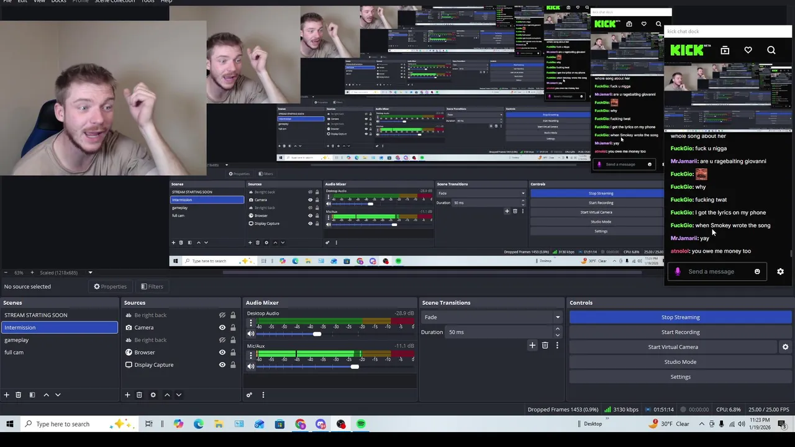
Task: Zoom in preview with plus icon
Action: point(31,273)
